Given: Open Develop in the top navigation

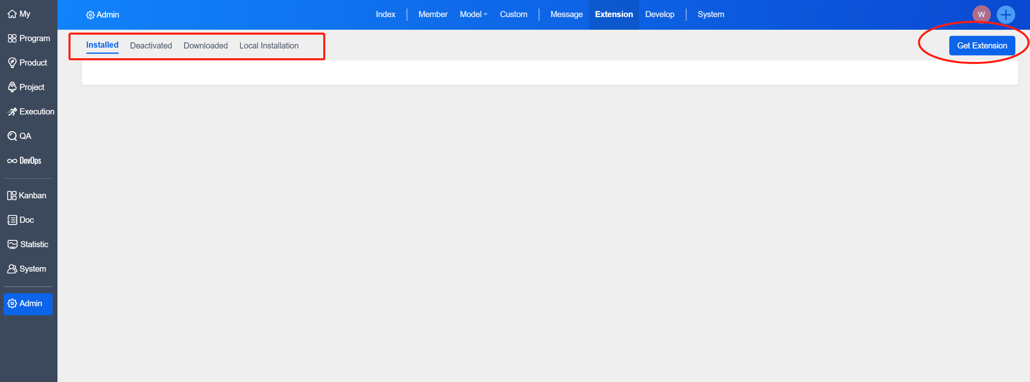Looking at the screenshot, I should click(659, 15).
